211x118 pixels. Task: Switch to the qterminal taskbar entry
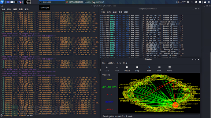(x=98, y=2)
